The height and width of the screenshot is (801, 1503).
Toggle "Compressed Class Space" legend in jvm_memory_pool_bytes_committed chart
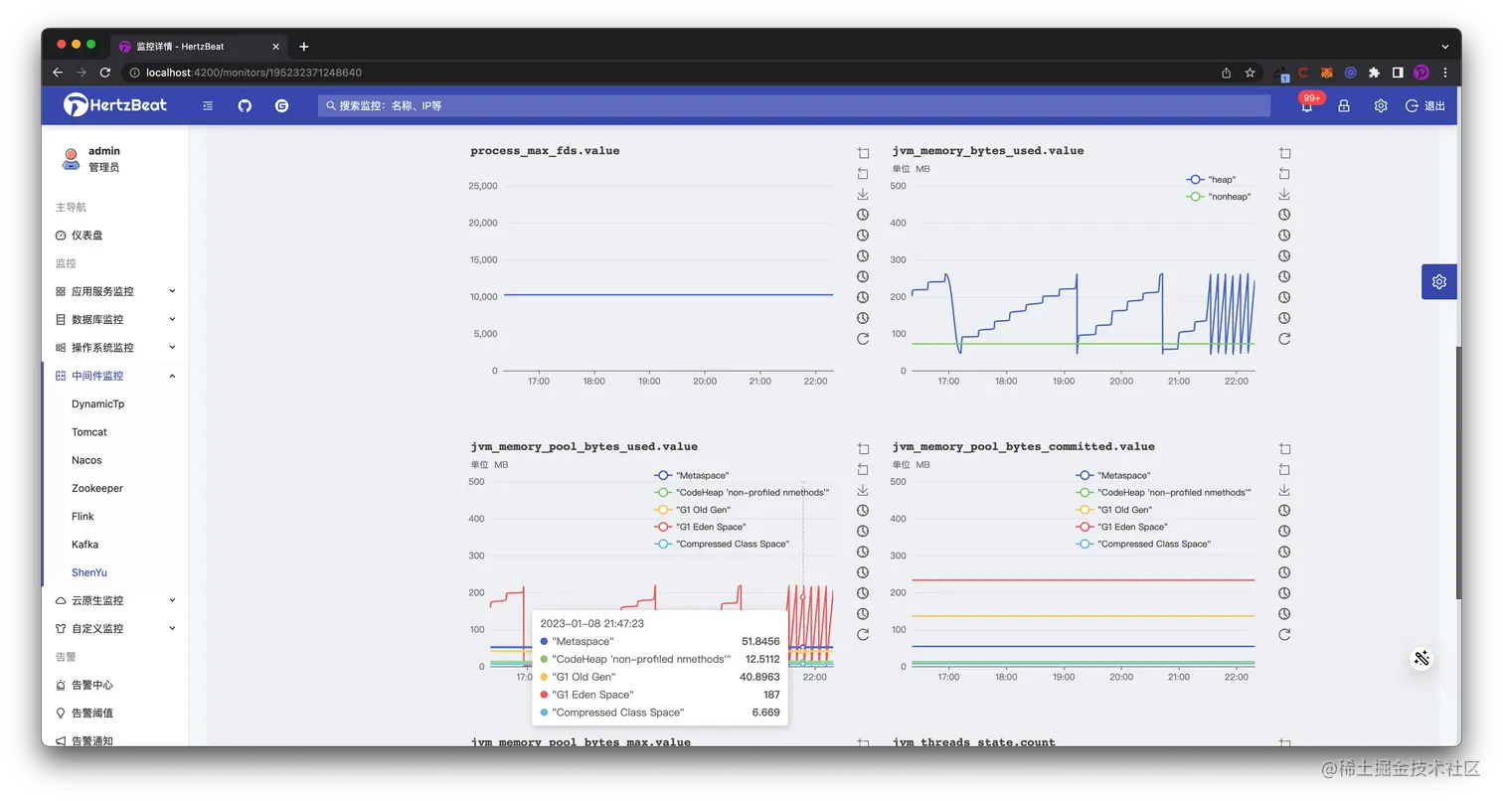1143,544
